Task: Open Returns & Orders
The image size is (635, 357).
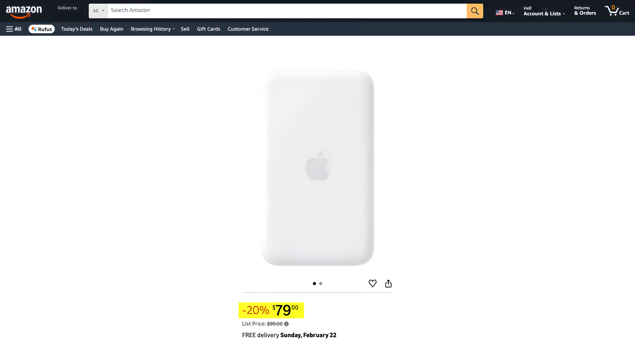Action: coord(585,11)
